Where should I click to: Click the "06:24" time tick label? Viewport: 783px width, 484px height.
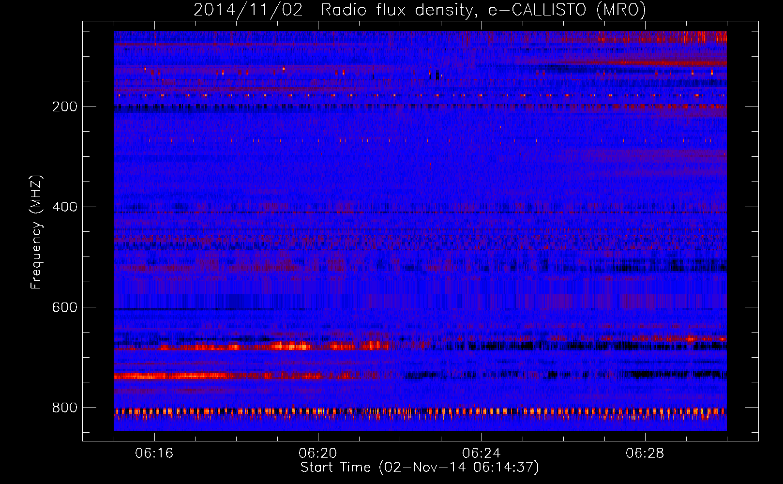pyautogui.click(x=482, y=453)
